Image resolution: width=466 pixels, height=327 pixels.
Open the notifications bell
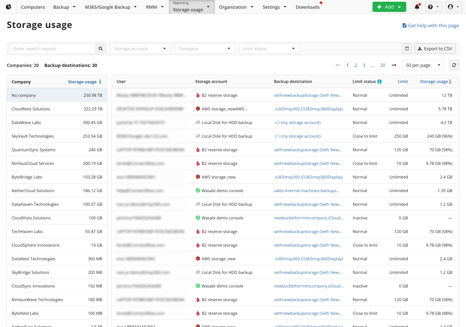[417, 6]
